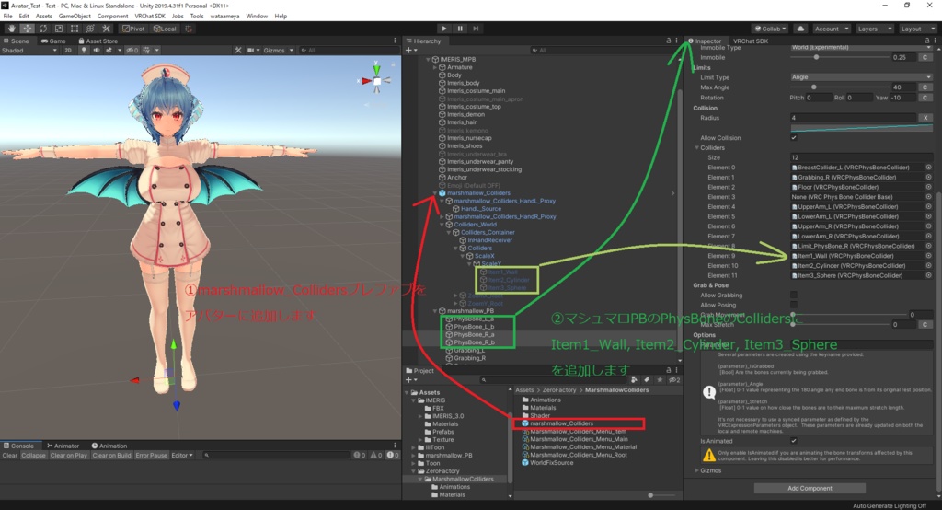Click the Step frame button
Screen dimensions: 942x510
pos(476,29)
